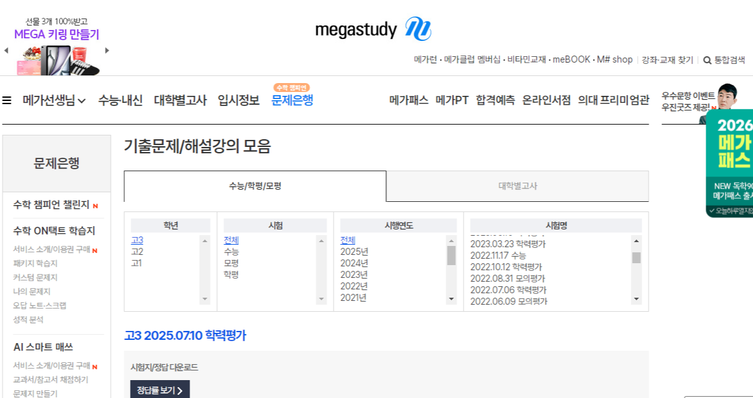Open 온라인서점 in the navigation
Viewport: 753px width, 398px height.
tap(547, 100)
